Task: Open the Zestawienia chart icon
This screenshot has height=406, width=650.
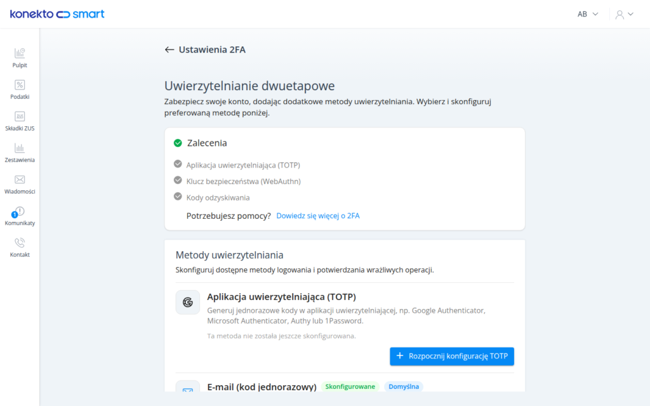Action: (x=20, y=148)
